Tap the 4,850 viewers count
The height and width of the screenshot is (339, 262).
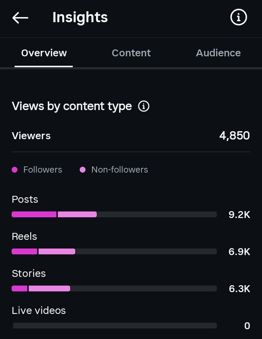point(235,136)
